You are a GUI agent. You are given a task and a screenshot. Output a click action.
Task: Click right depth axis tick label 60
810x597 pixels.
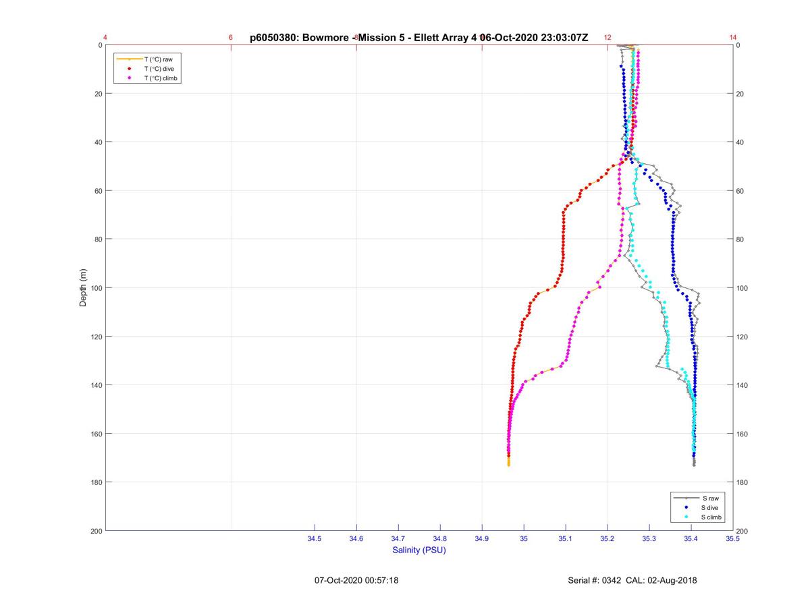point(741,191)
